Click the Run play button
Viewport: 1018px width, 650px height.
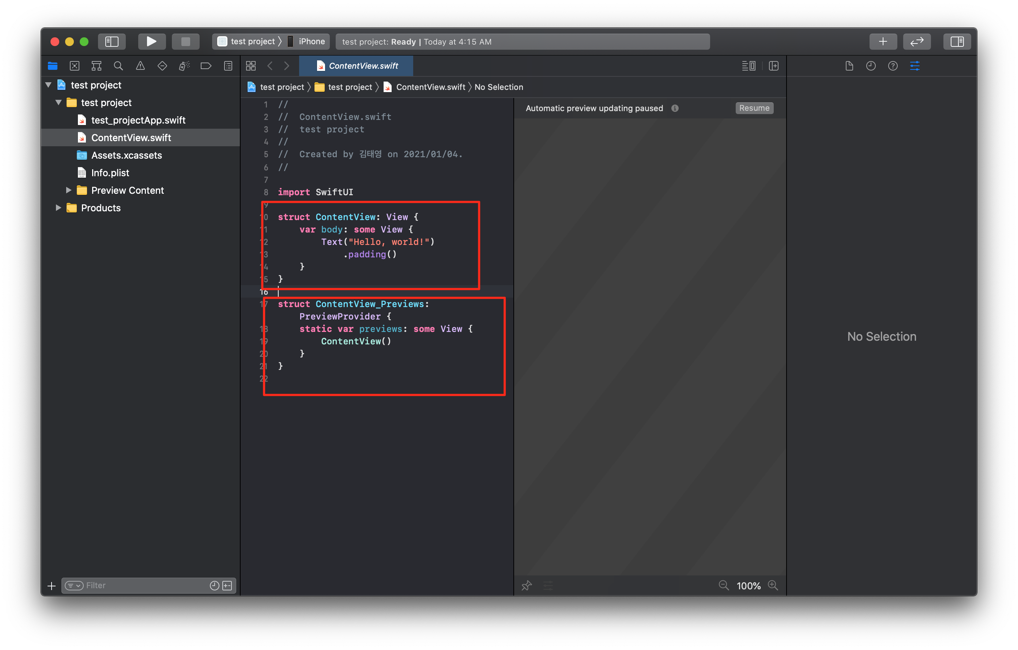point(151,41)
